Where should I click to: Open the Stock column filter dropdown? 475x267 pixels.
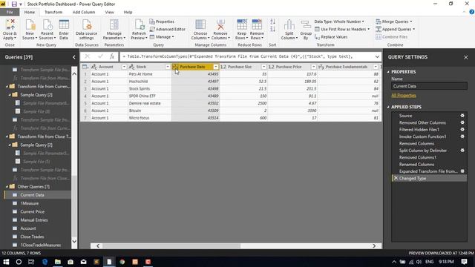[168, 67]
